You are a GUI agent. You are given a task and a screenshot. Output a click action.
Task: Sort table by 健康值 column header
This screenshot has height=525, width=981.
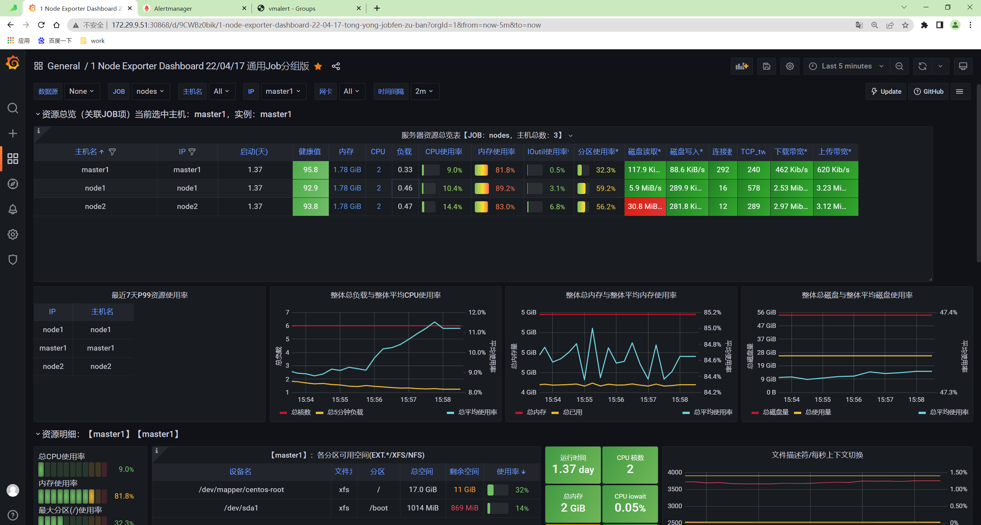pos(310,152)
